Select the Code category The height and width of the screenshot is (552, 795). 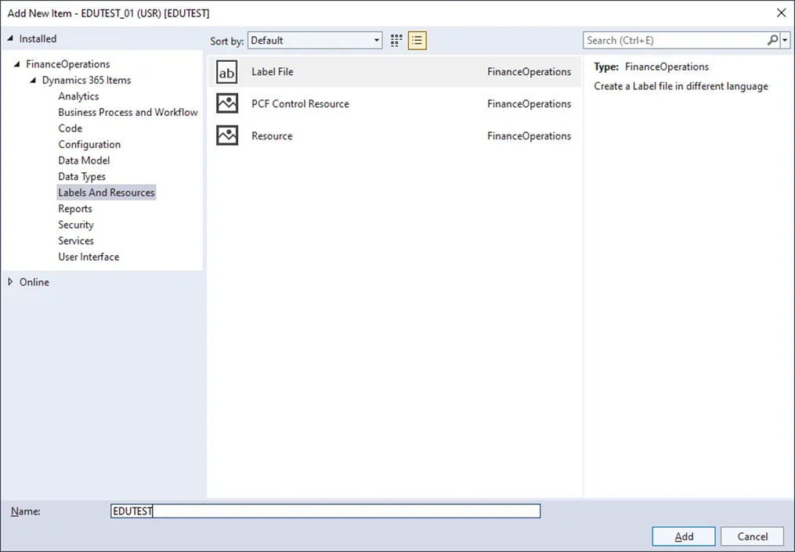coord(70,128)
